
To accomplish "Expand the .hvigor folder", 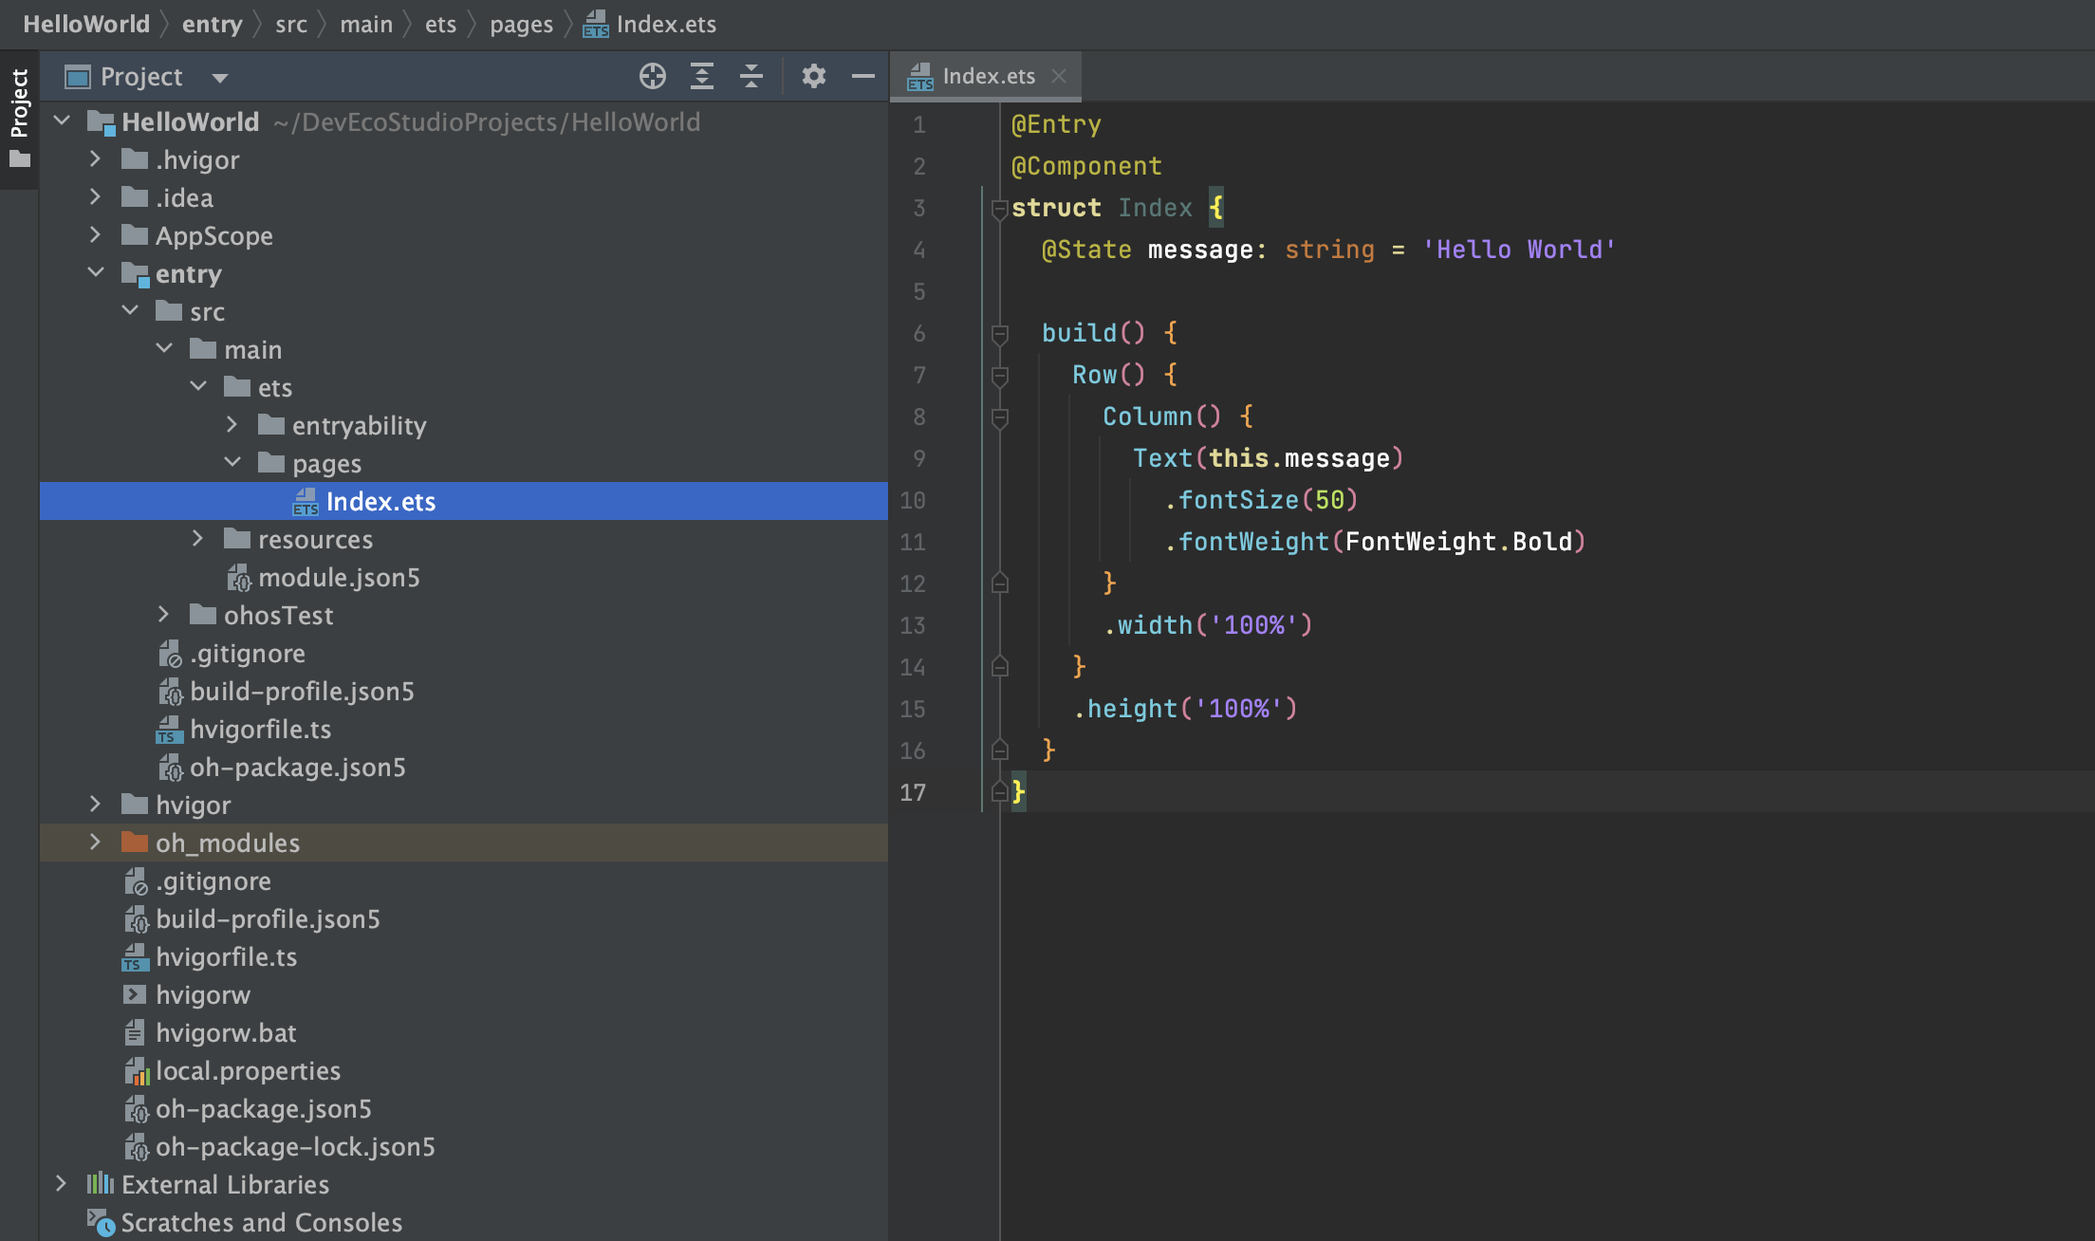I will 95,158.
